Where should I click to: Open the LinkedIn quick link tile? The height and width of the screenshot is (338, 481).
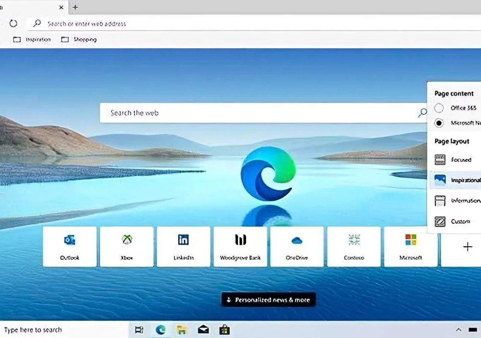pyautogui.click(x=184, y=246)
